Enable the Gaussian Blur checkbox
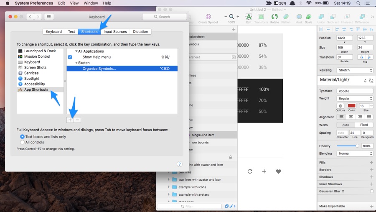This screenshot has width=376, height=212. 371,191
